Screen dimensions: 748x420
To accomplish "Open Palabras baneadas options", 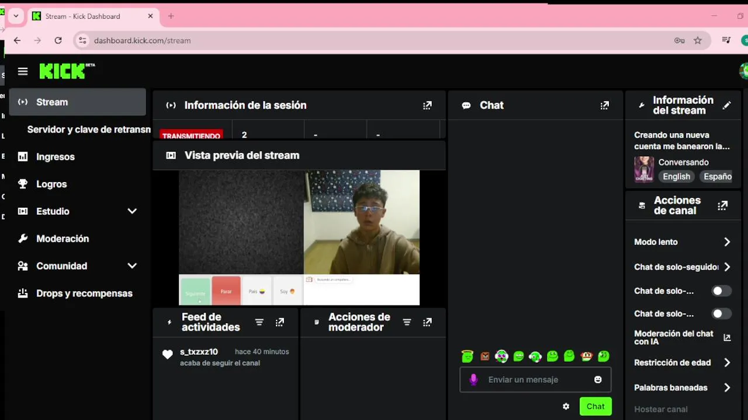I will tap(683, 388).
